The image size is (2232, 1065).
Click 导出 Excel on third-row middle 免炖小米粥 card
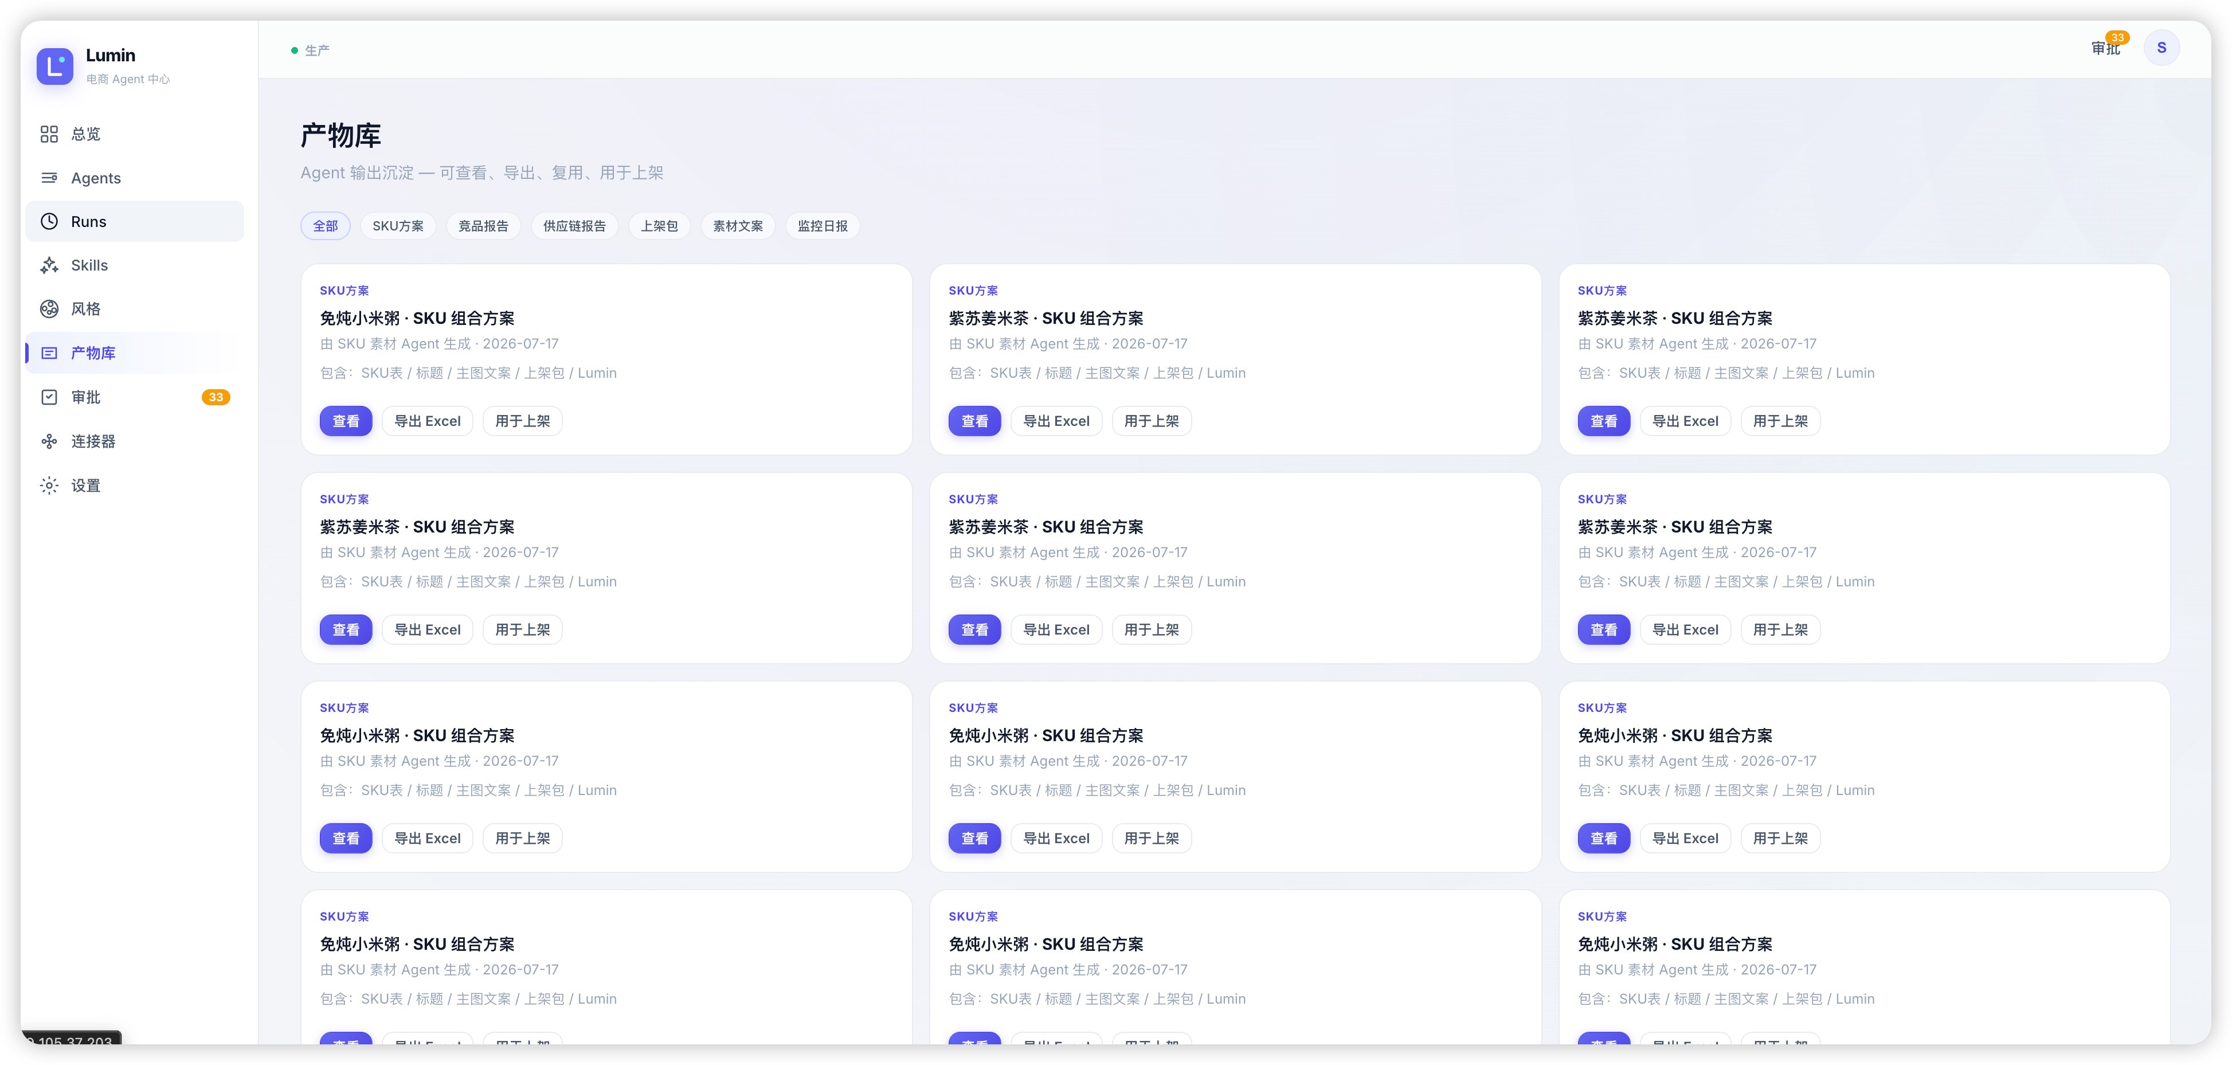click(x=1056, y=839)
